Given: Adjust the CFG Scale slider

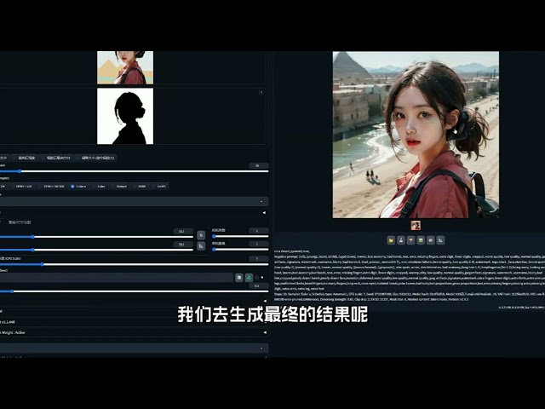Looking at the screenshot, I should pyautogui.click(x=135, y=264).
